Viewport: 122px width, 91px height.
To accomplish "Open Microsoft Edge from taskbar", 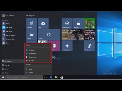I will click(51, 77).
